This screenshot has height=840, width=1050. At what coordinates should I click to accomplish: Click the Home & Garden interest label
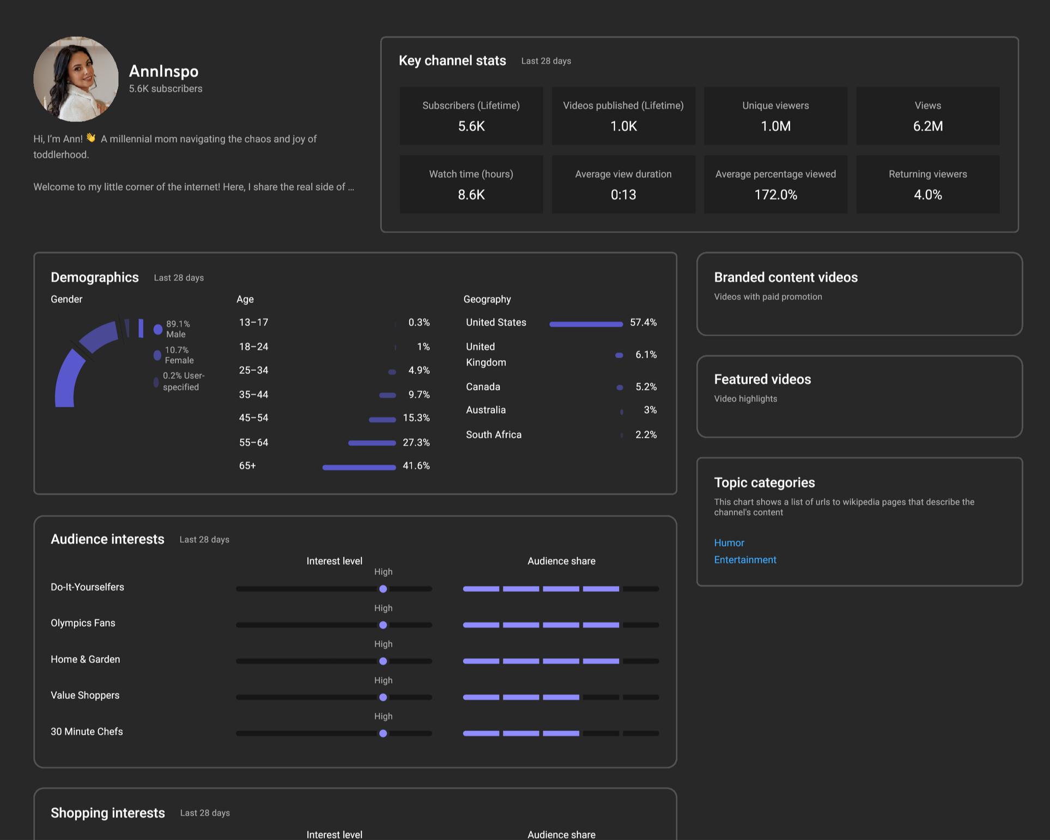pos(85,659)
